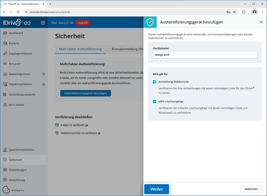267x196 pixels.
Task: Toggle the hamburger sidebar menu
Action: [x=43, y=23]
